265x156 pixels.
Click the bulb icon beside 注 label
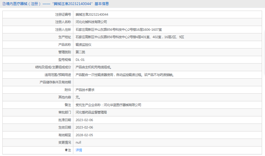pos(66,150)
